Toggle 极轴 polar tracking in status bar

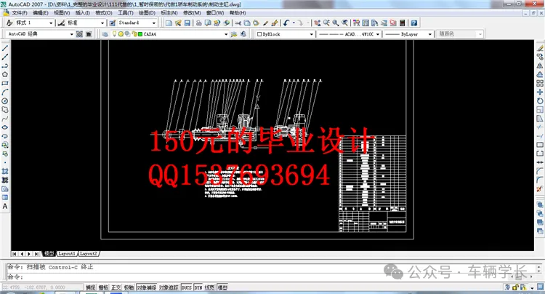point(129,287)
